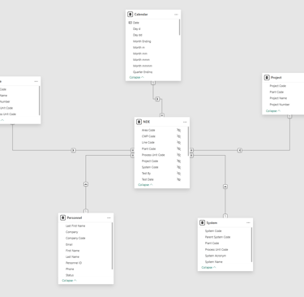Click the date icon beside the Date field
This screenshot has width=304, height=297.
pos(131,23)
